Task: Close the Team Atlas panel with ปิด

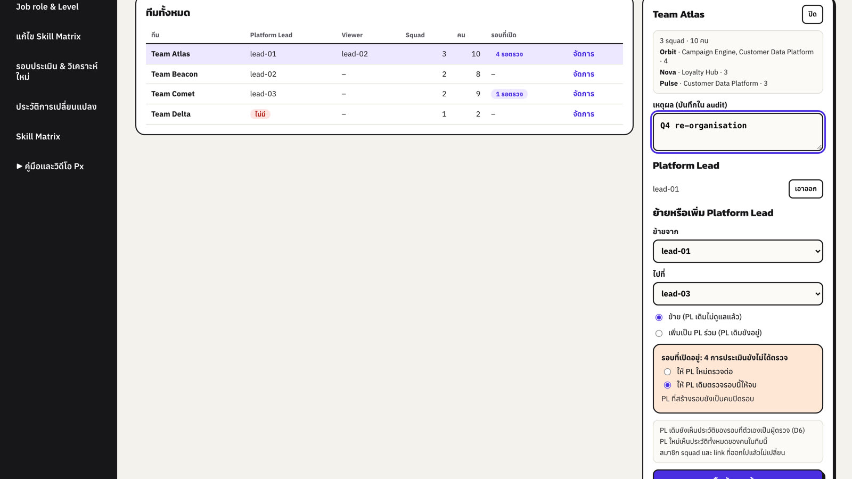Action: click(812, 14)
